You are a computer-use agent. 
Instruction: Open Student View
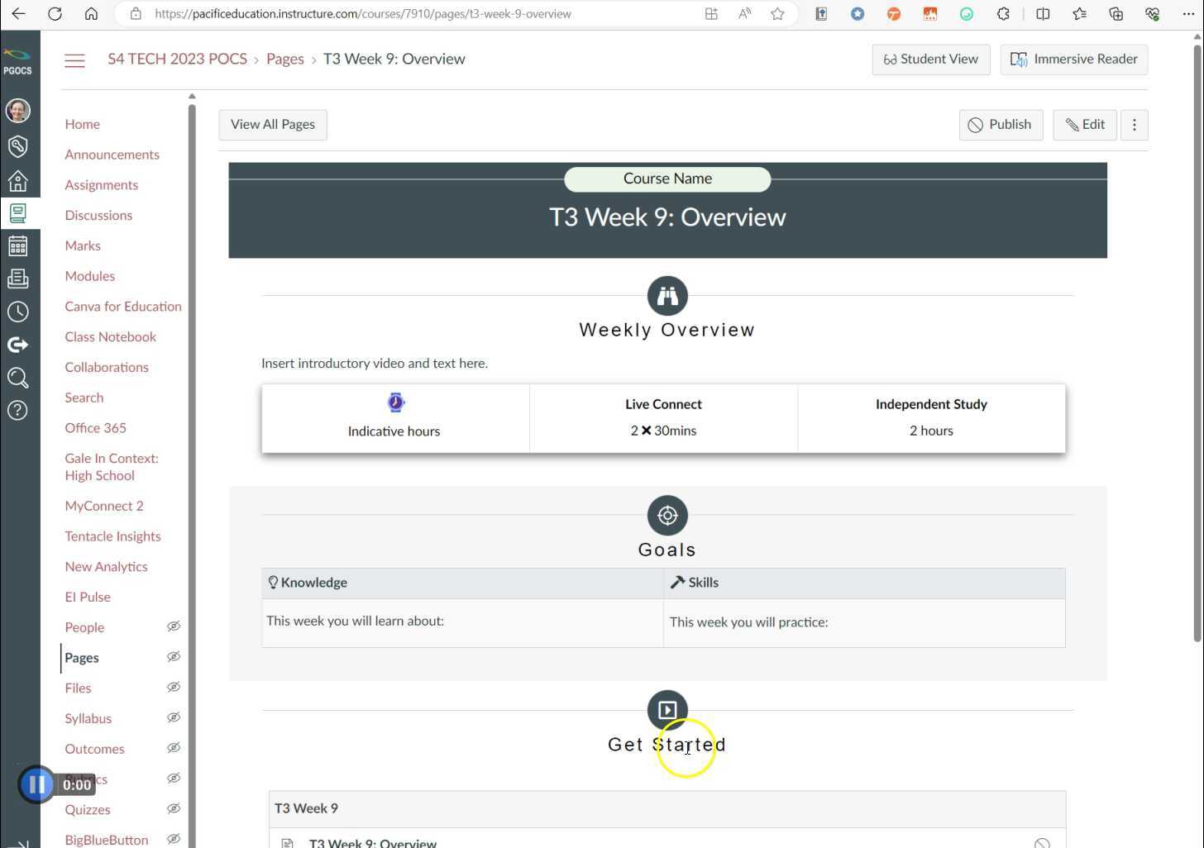[x=930, y=59]
